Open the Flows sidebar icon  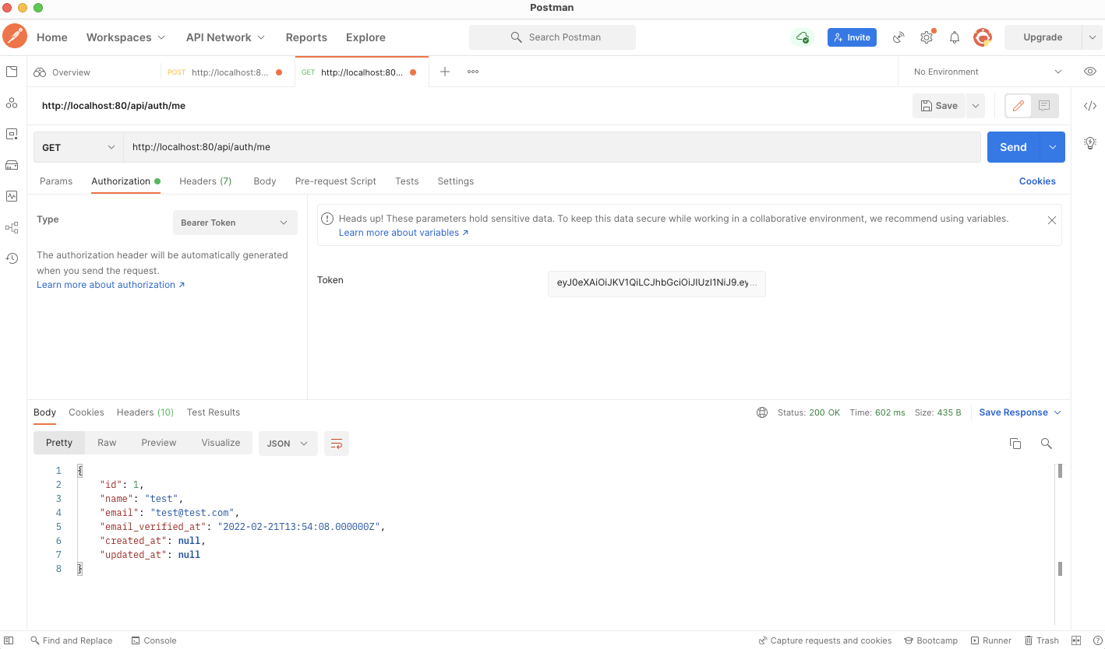click(x=12, y=227)
